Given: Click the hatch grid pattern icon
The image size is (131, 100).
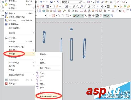Looking at the screenshot, I should click(81, 11).
